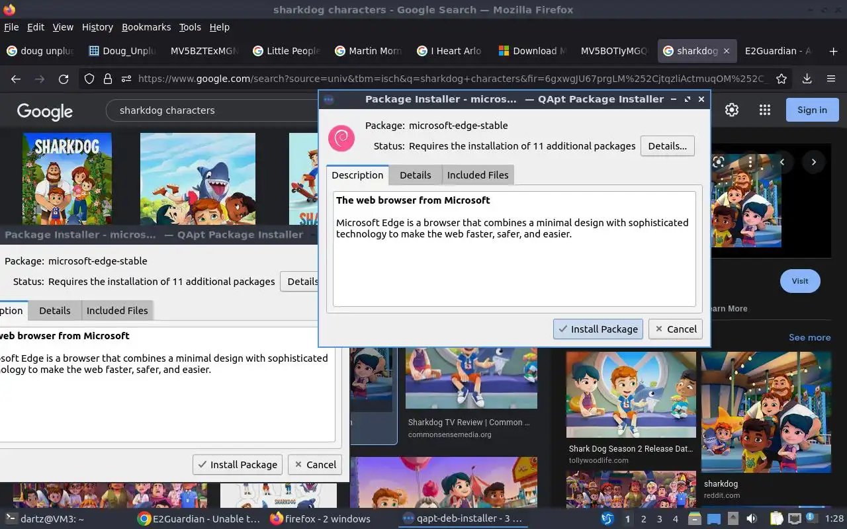The height and width of the screenshot is (529, 847).
Task: Open the Bookmarks menu in Firefox
Action: pyautogui.click(x=146, y=27)
